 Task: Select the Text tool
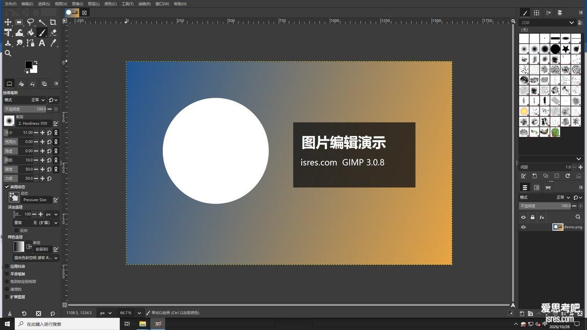(x=42, y=43)
